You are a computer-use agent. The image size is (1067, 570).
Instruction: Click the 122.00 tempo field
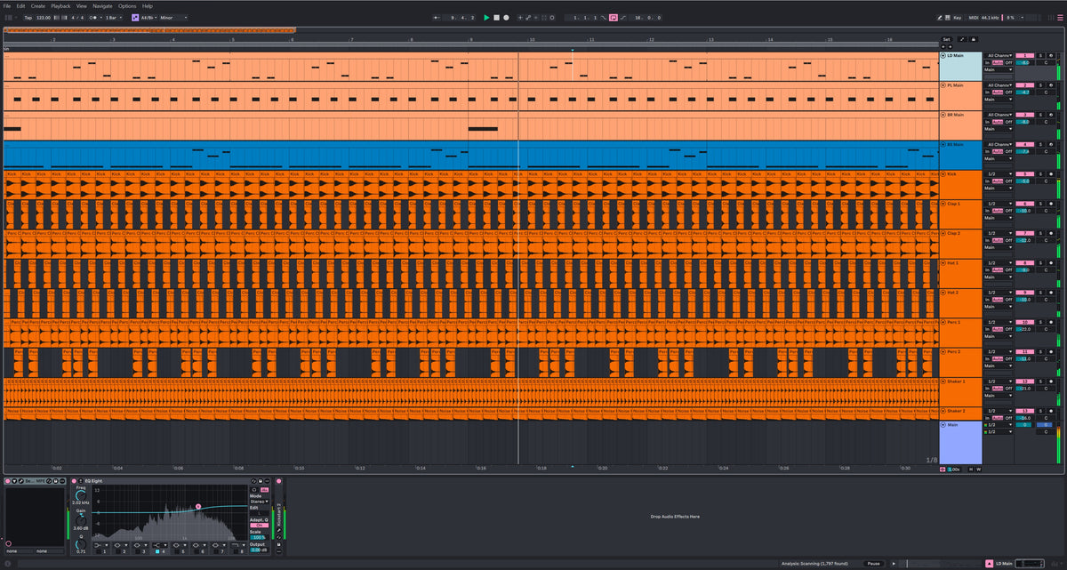coord(44,17)
